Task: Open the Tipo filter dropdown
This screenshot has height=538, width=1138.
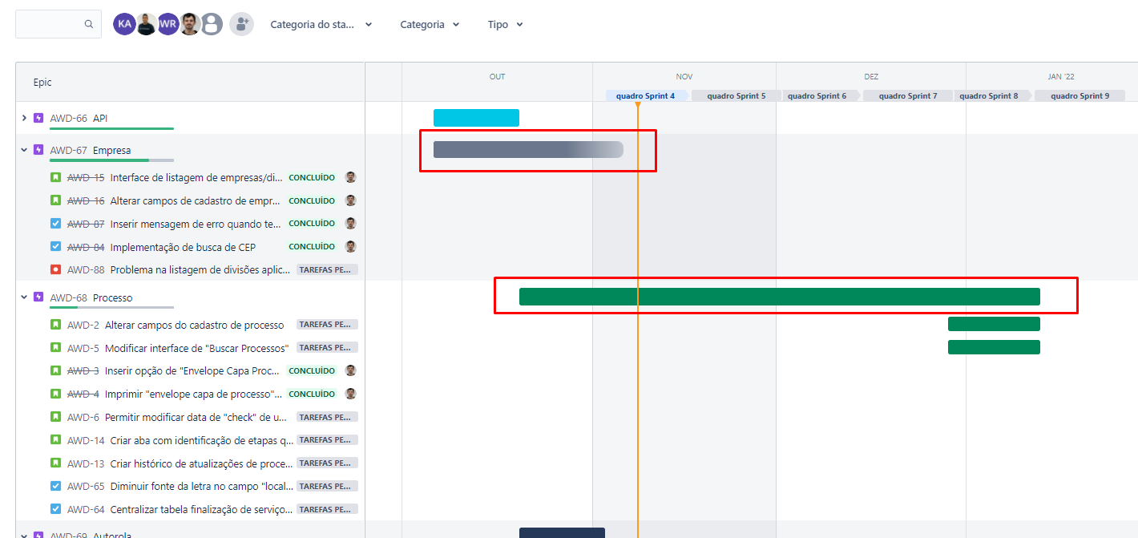Action: point(505,24)
